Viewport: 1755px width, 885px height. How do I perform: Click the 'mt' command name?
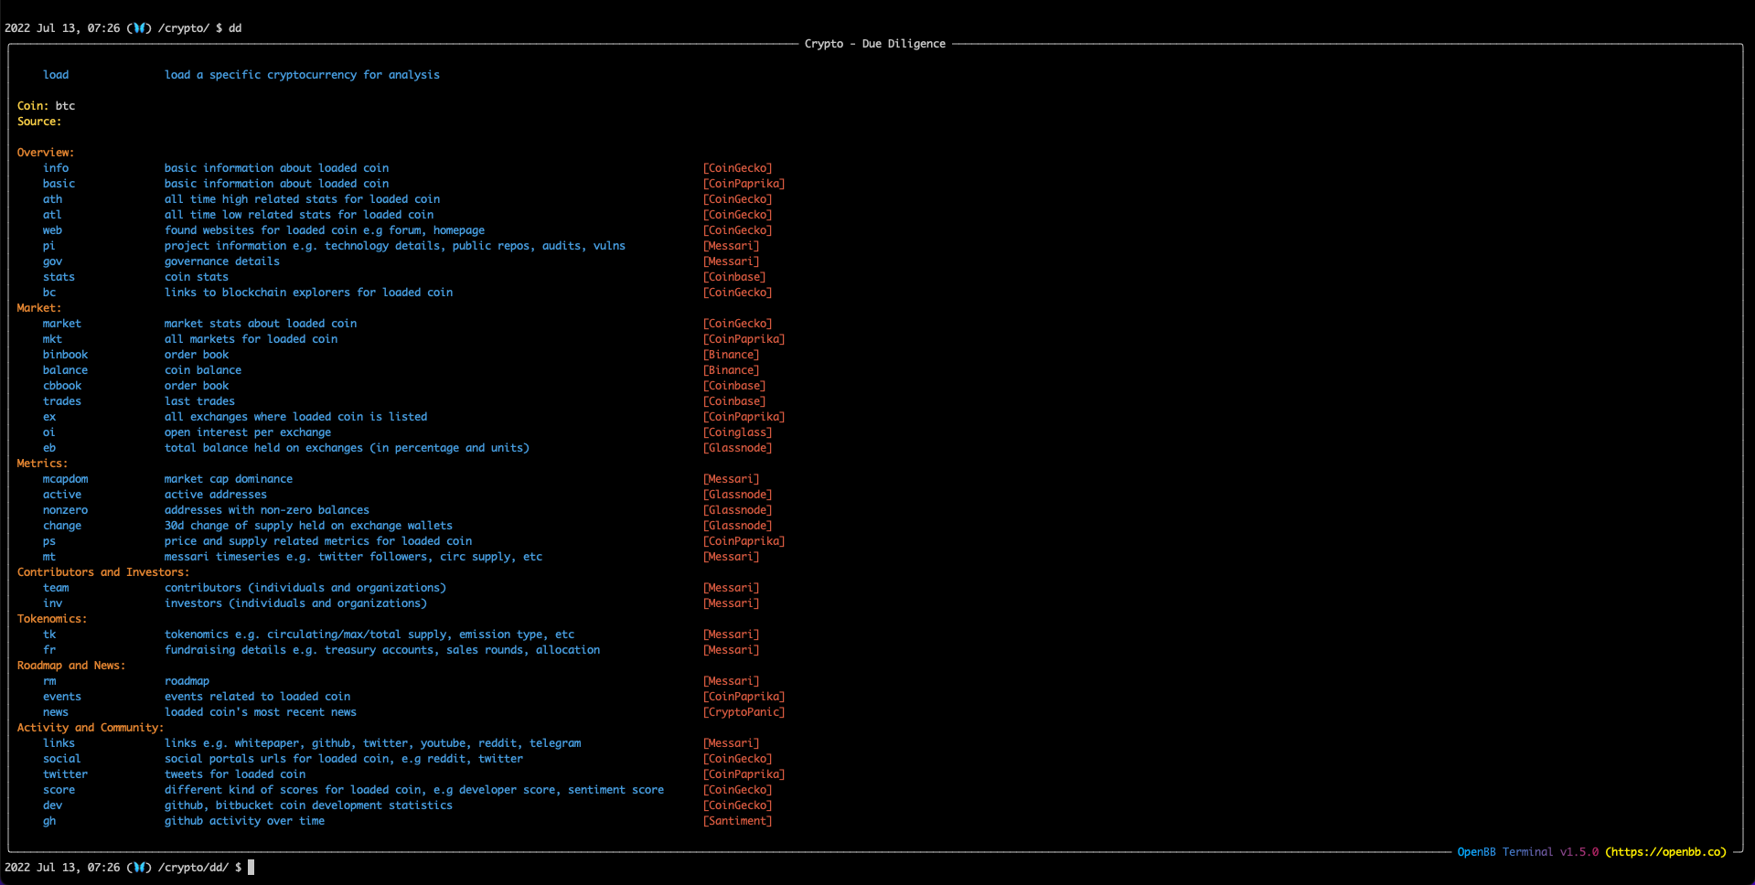coord(49,557)
